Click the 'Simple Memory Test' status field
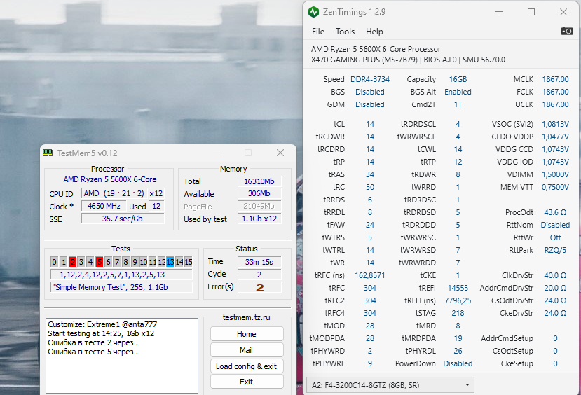This screenshot has height=395, width=581. (121, 287)
